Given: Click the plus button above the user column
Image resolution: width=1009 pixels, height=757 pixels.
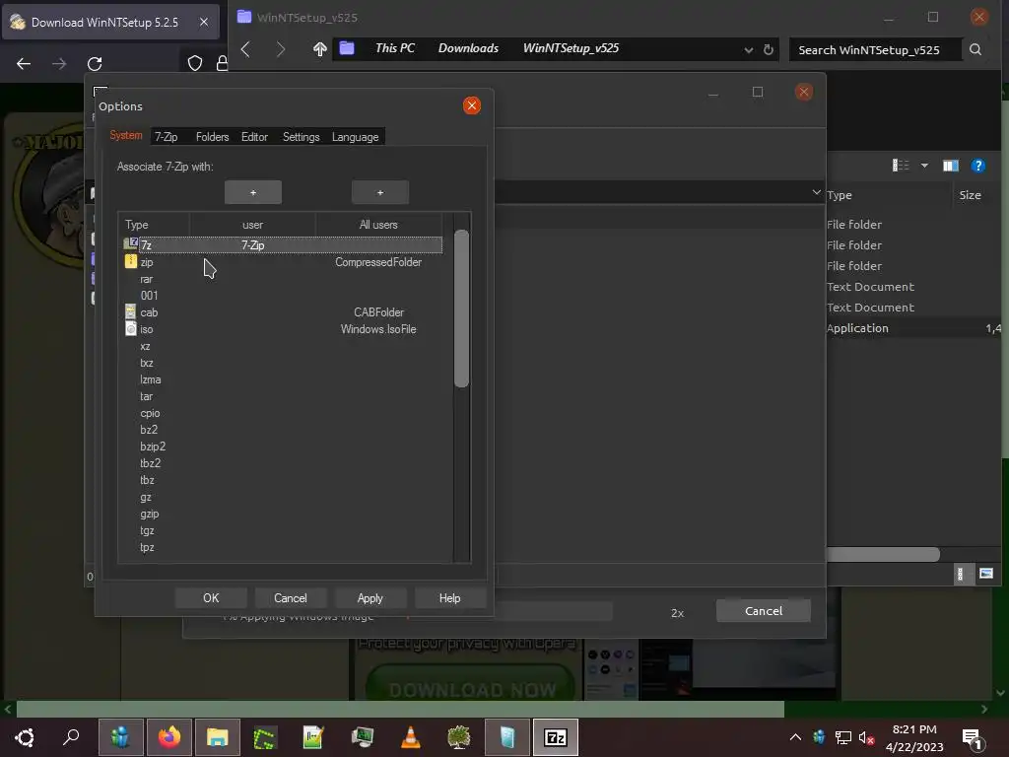Looking at the screenshot, I should pos(253,192).
